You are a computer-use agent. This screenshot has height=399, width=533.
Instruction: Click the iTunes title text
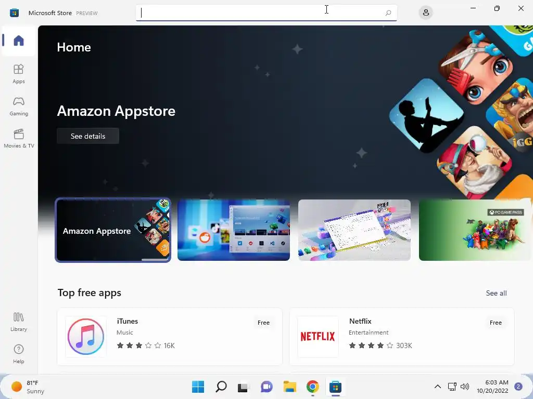coord(128,321)
